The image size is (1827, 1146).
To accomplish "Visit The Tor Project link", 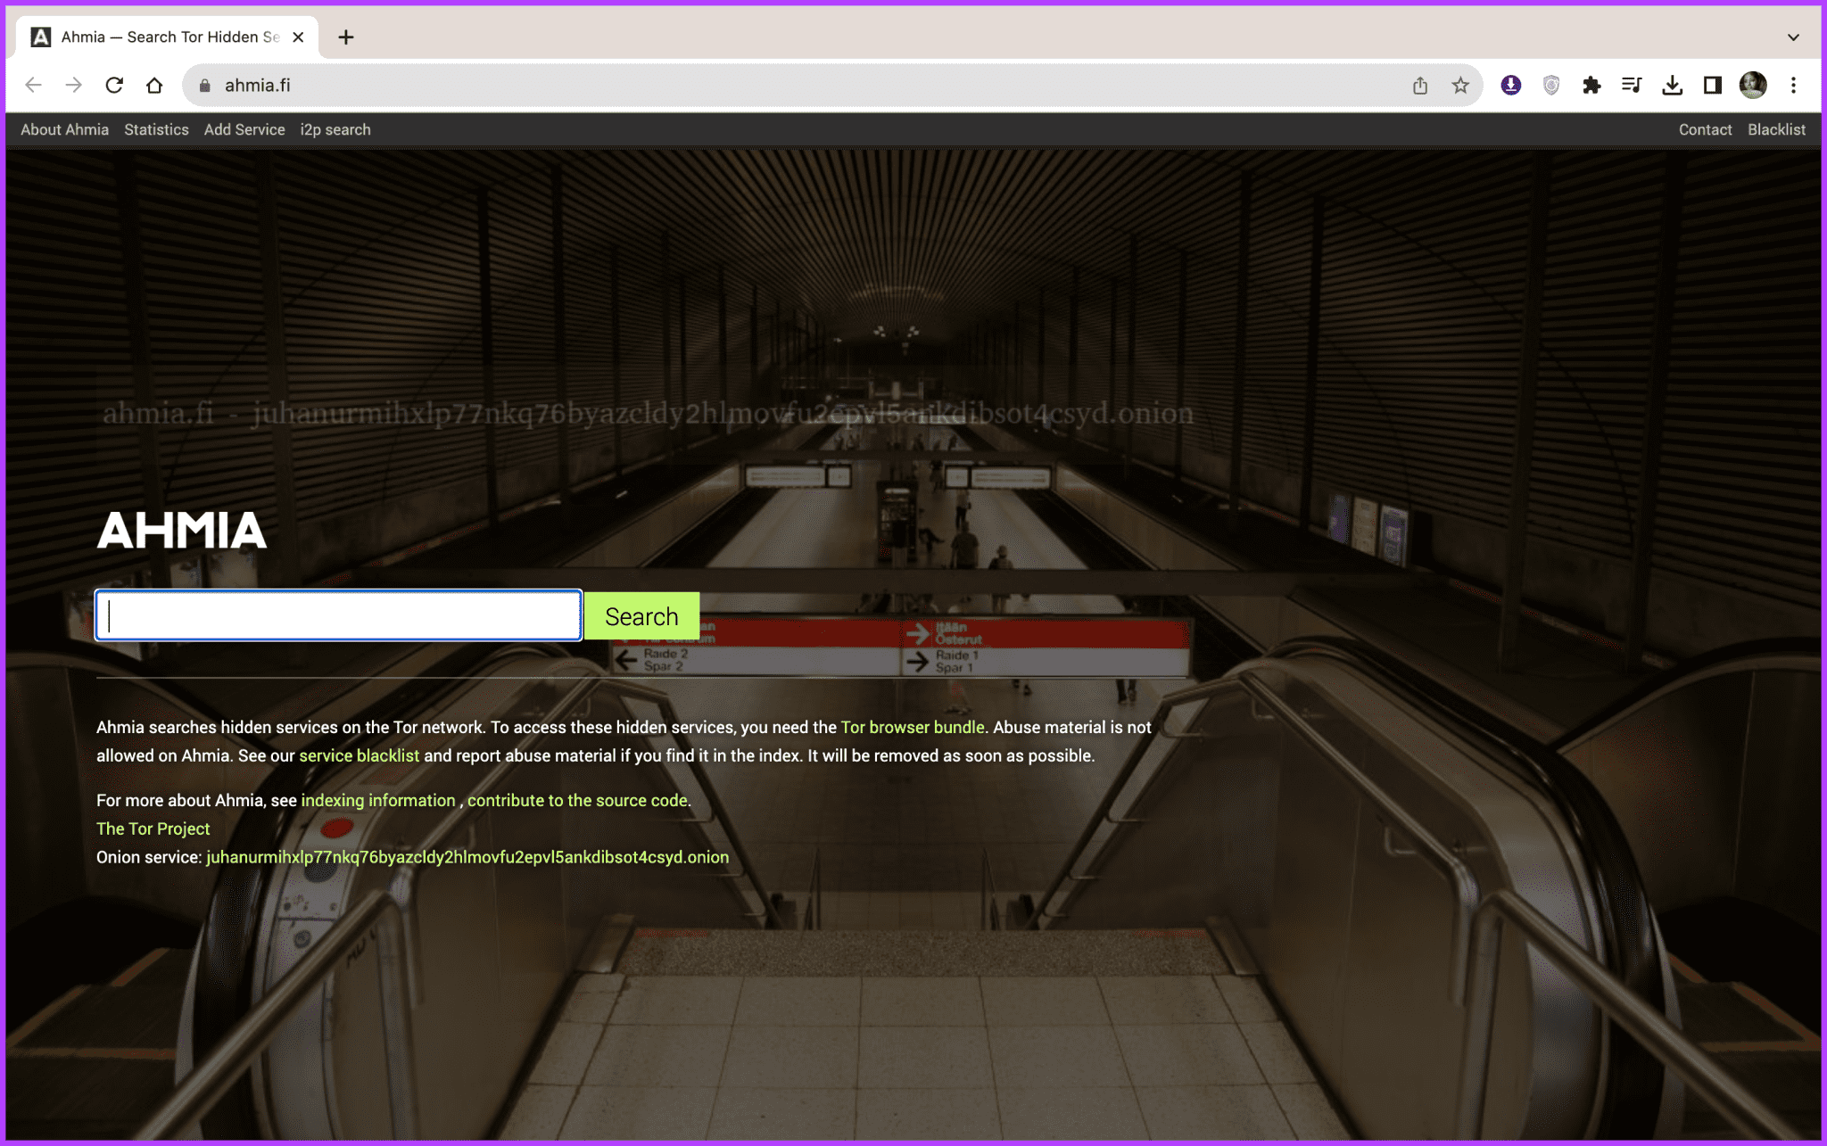I will pyautogui.click(x=153, y=829).
